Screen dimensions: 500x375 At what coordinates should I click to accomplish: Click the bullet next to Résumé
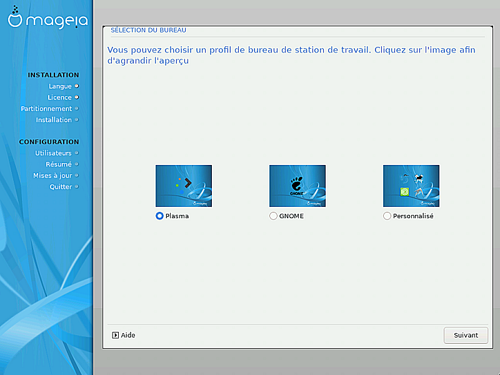pos(77,164)
